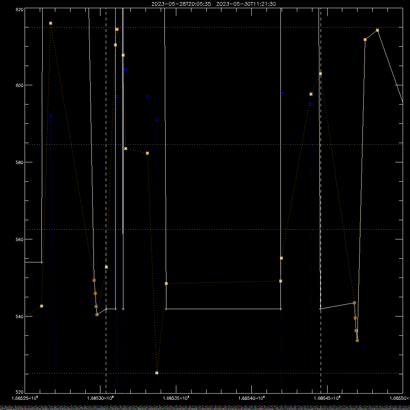Select the y-axis label 560
The width and height of the screenshot is (410, 410).
coord(20,239)
